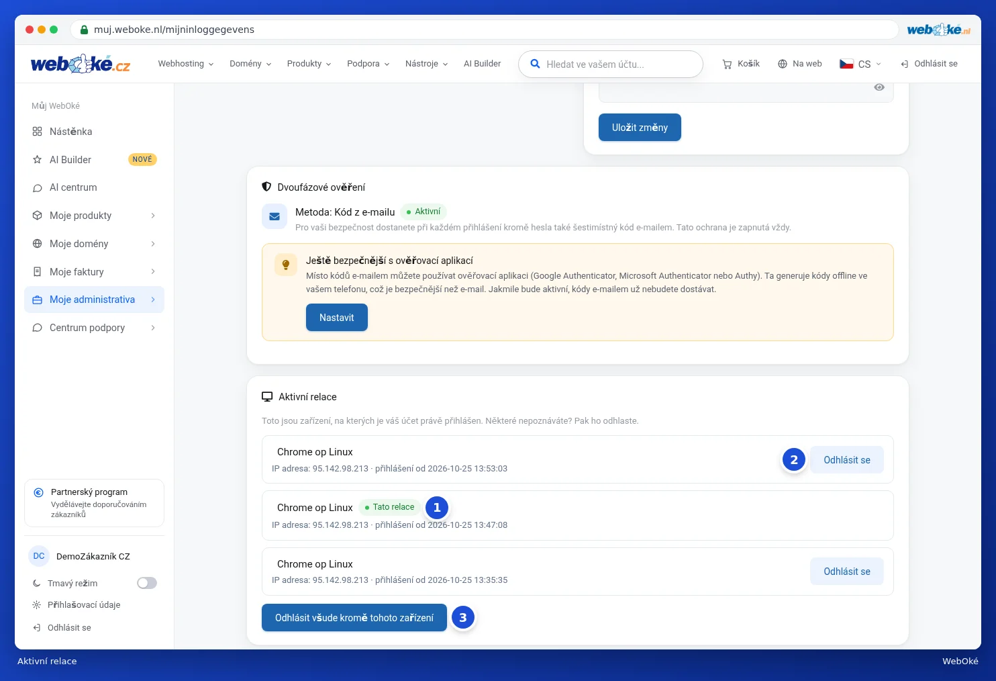Click the Czech flag icon
This screenshot has height=681, width=996.
pos(846,64)
